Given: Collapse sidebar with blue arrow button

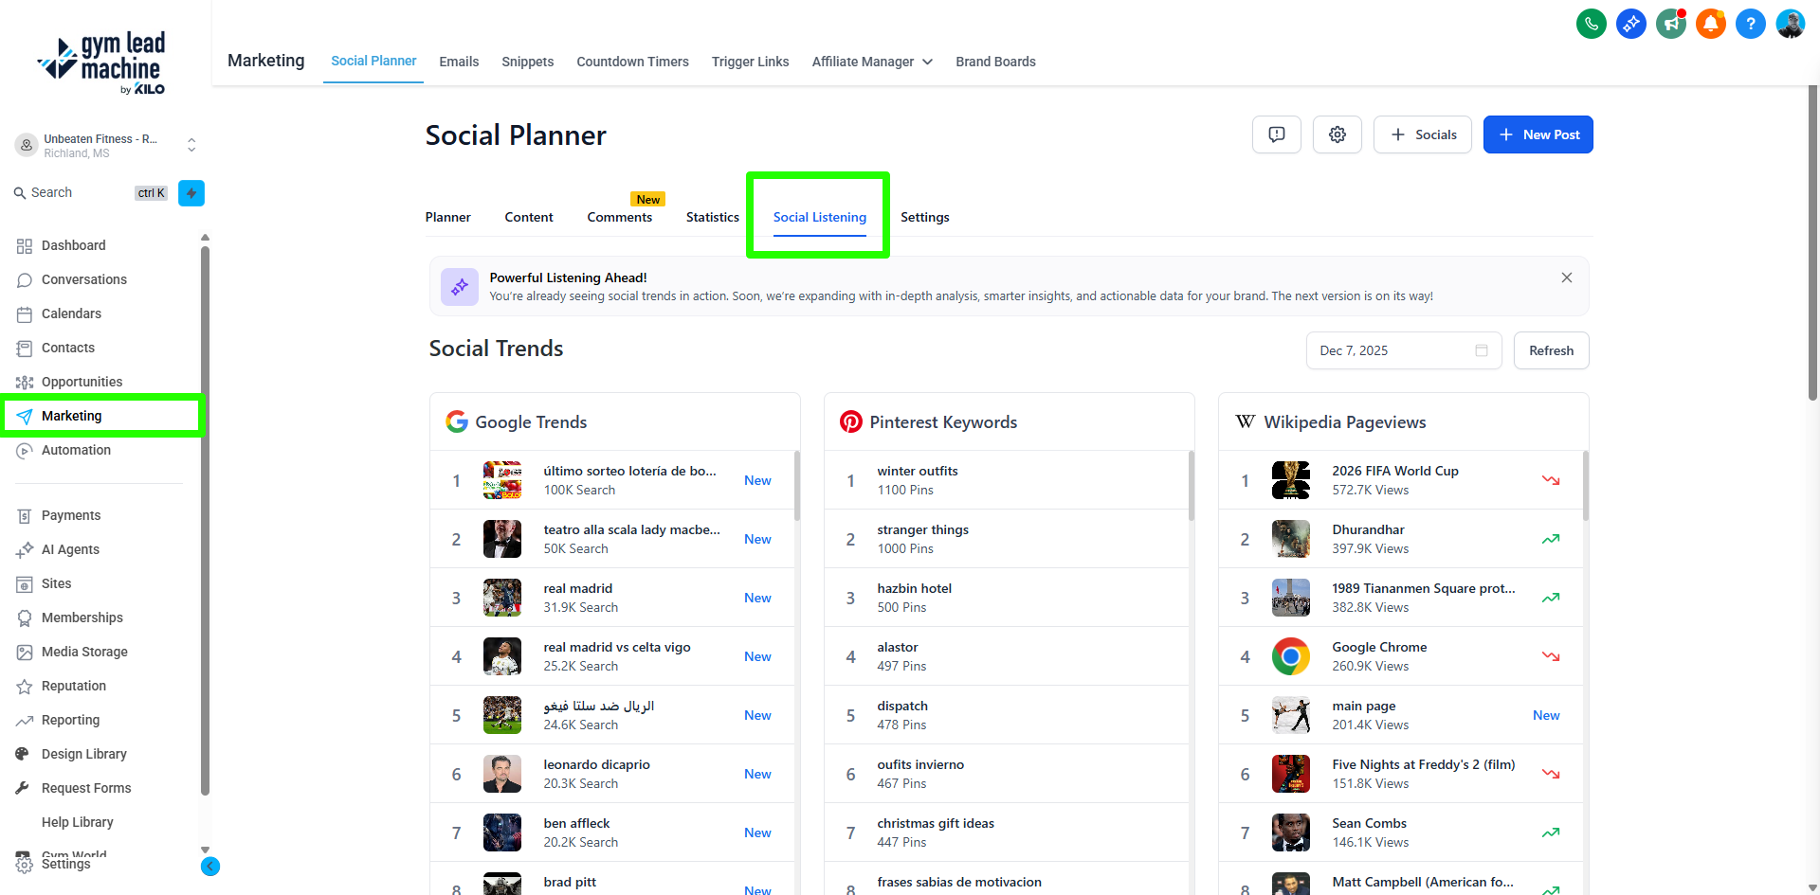Looking at the screenshot, I should pos(210,867).
